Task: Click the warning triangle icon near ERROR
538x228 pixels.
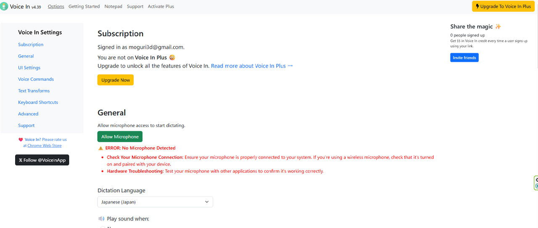Action: pos(100,148)
